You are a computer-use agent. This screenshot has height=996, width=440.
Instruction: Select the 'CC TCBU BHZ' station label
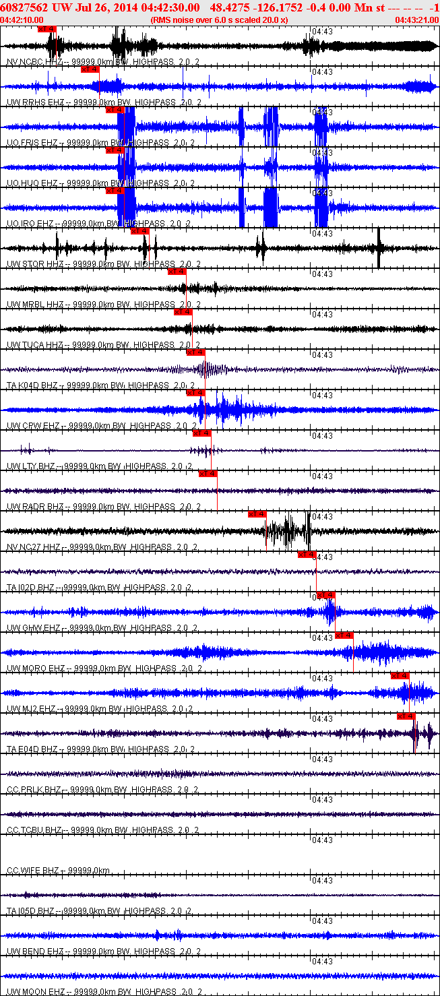(x=34, y=830)
